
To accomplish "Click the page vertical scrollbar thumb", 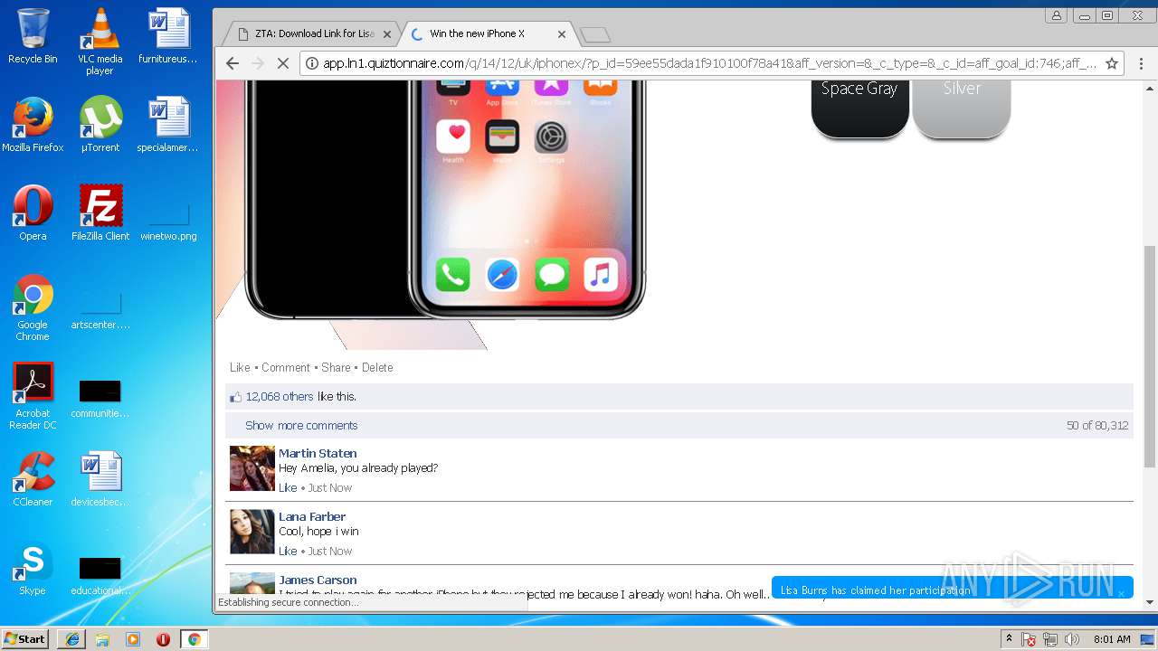I will pyautogui.click(x=1150, y=356).
